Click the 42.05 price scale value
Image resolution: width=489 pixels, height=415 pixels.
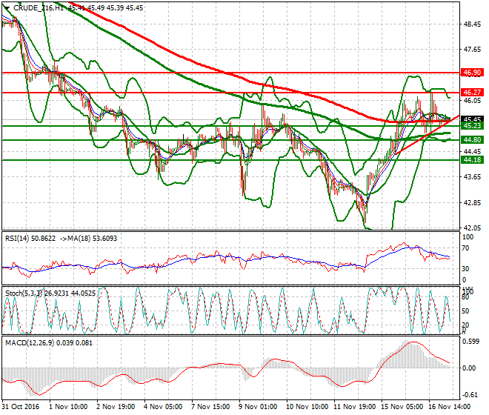tap(472, 228)
